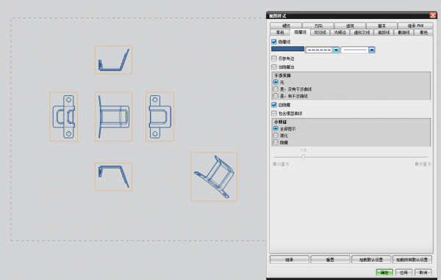The height and width of the screenshot is (280, 441).
Task: Select 简化 under 小特征
Action: 276,136
